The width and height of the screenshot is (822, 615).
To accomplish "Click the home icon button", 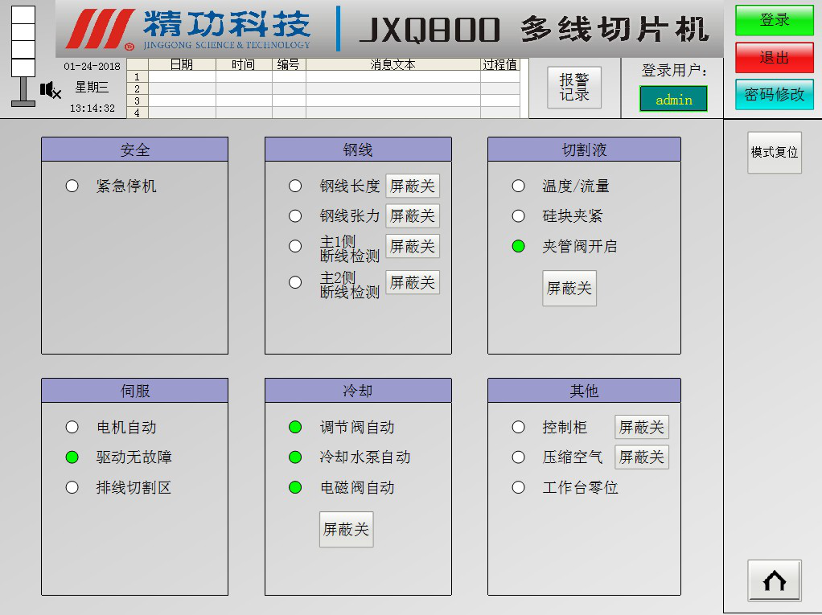I will click(775, 580).
